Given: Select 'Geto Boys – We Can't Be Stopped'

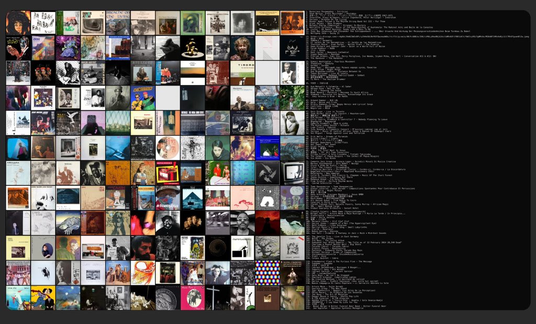Looking at the screenshot, I should pyautogui.click(x=328, y=275).
